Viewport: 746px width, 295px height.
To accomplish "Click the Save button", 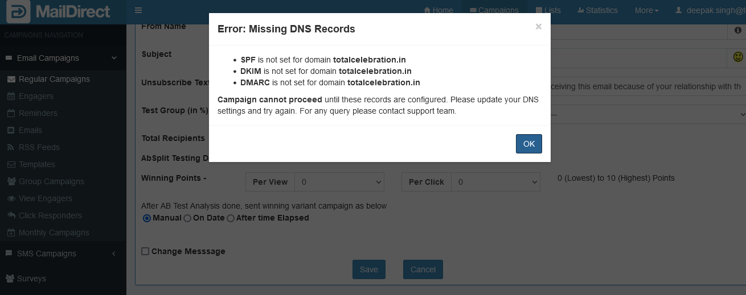I will tap(368, 269).
